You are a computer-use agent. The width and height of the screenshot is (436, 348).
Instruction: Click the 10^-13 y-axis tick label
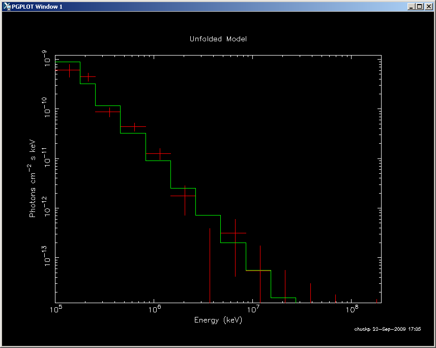[47, 256]
